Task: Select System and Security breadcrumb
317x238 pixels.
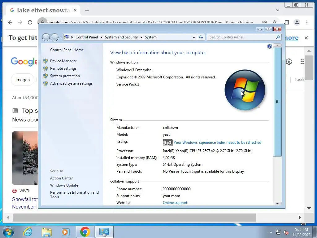Action: click(121, 37)
